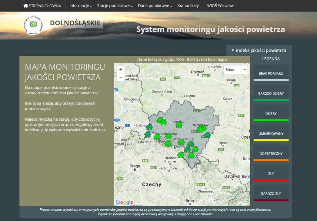The image size is (317, 221).
Task: Zoom in the map with the plus button
Action: (121, 69)
